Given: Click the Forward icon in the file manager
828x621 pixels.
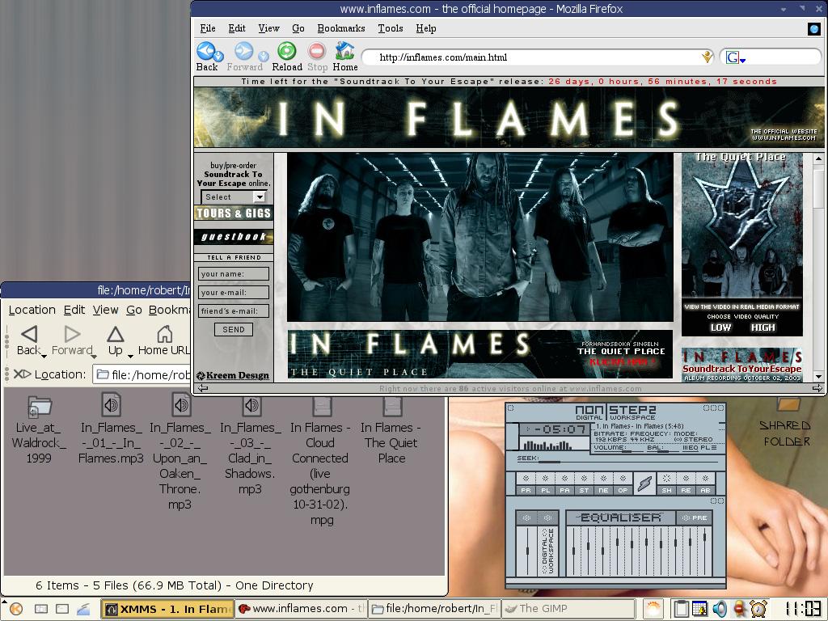Looking at the screenshot, I should 72,334.
